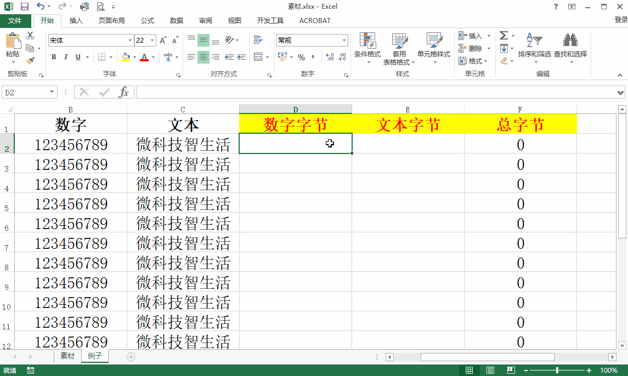Screen dimensions: 628x376
Task: Decrease font size with smaller A icon
Action: [x=175, y=41]
